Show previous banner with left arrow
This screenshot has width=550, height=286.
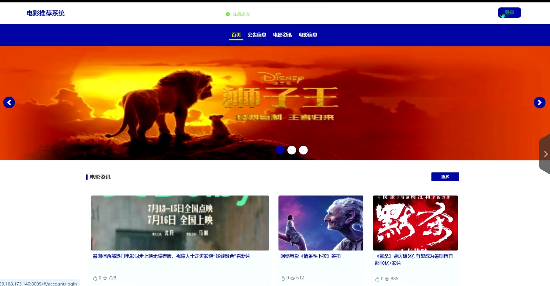(9, 102)
